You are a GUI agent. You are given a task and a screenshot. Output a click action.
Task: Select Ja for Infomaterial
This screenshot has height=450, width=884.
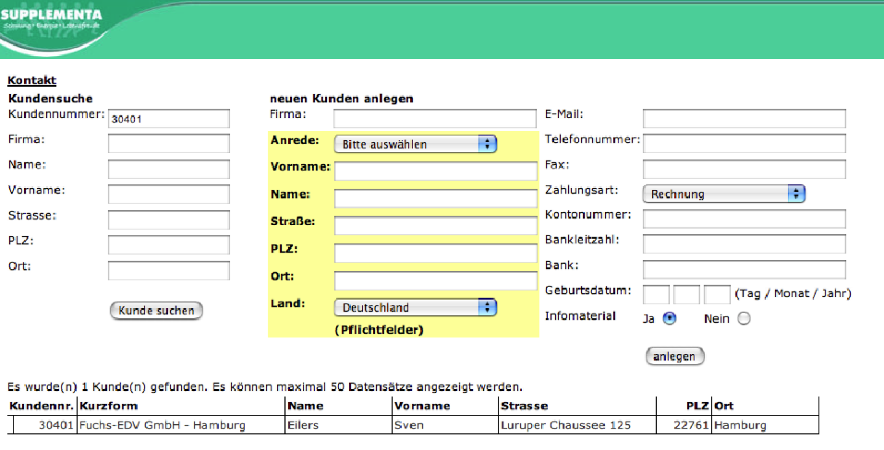[x=670, y=318]
